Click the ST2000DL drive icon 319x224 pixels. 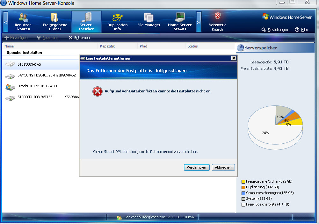10,98
